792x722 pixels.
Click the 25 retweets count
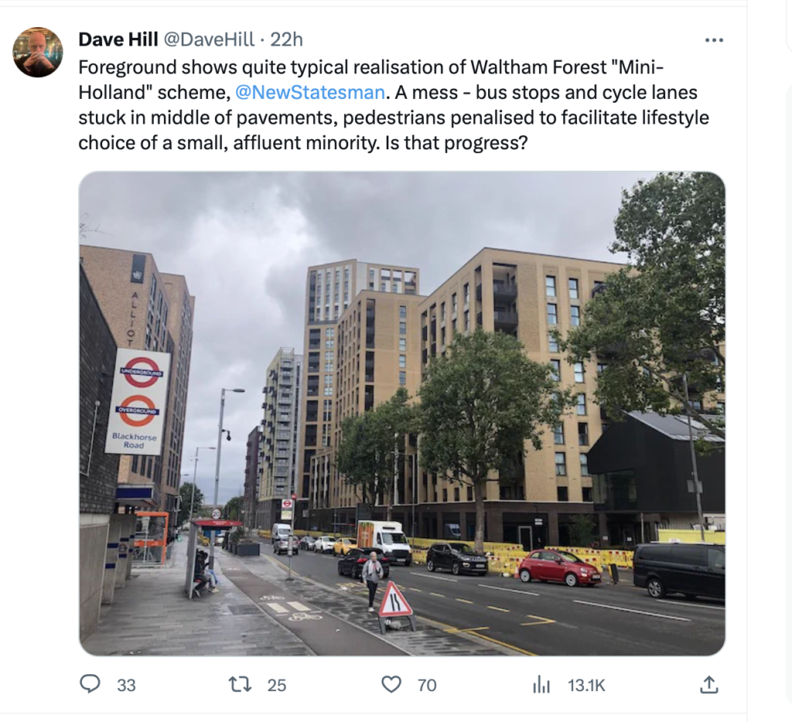click(276, 685)
